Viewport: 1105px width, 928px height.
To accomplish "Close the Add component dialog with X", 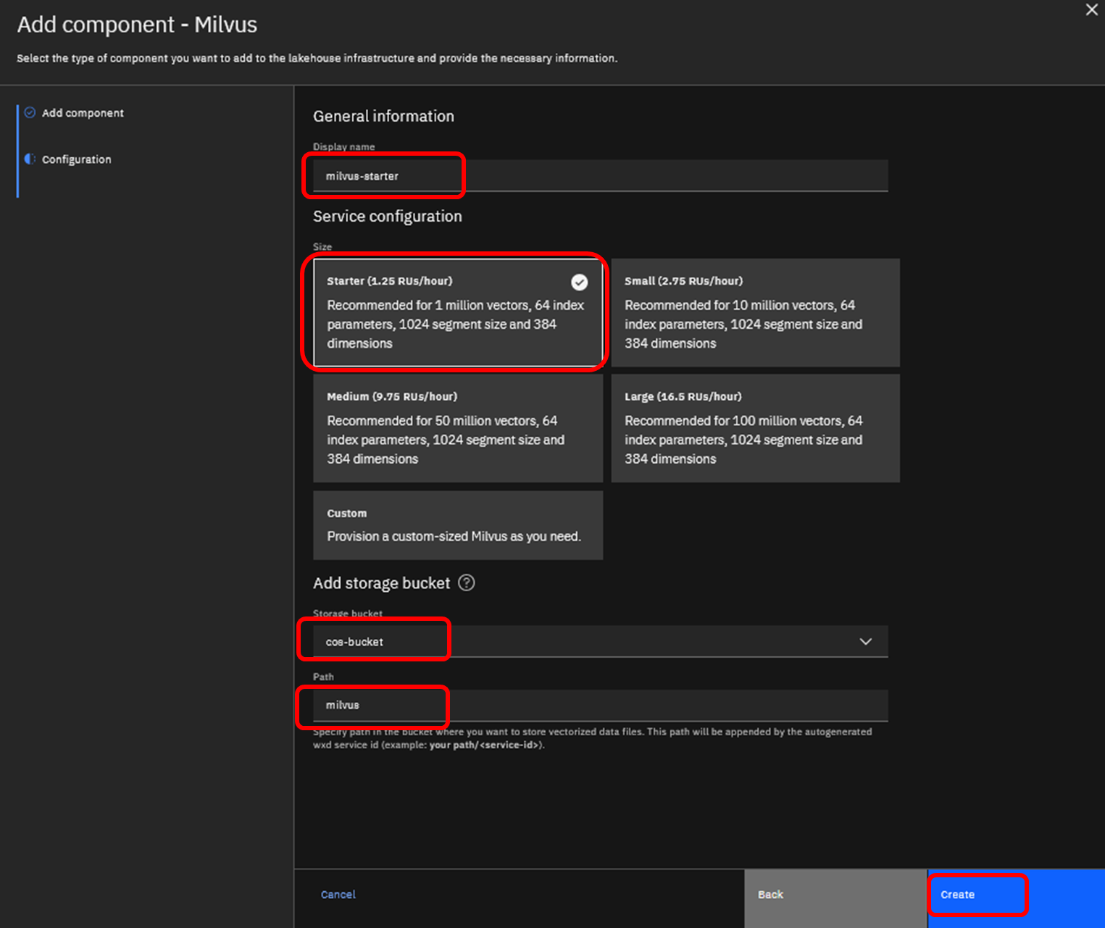I will (1091, 10).
